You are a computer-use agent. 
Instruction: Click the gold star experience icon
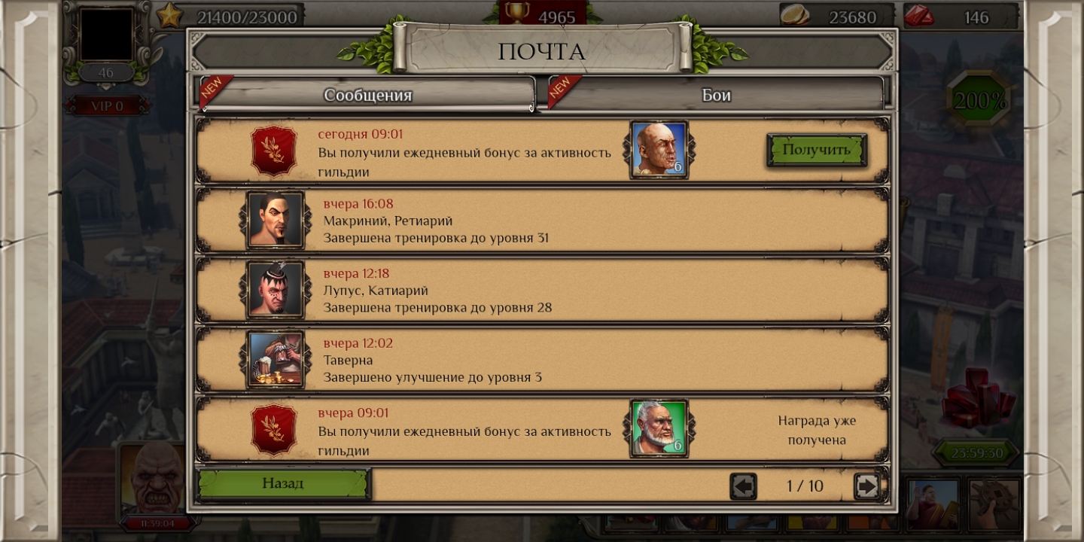pyautogui.click(x=170, y=15)
